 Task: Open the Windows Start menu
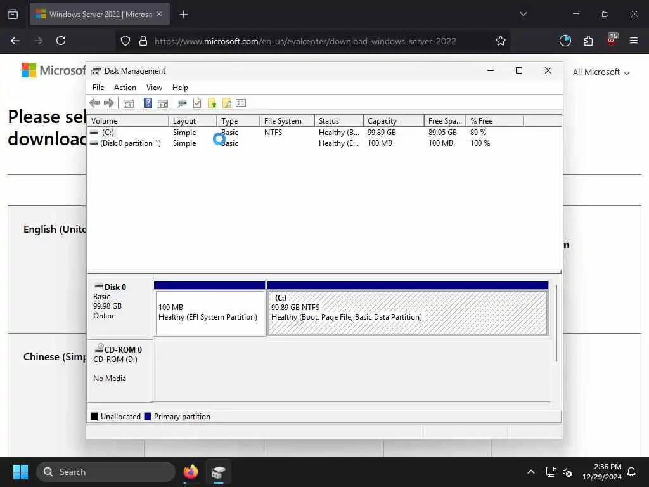tap(20, 472)
